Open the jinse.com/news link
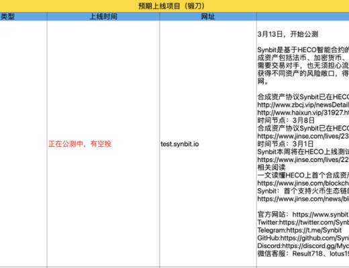Screen dimensions: 349x268 (303, 199)
